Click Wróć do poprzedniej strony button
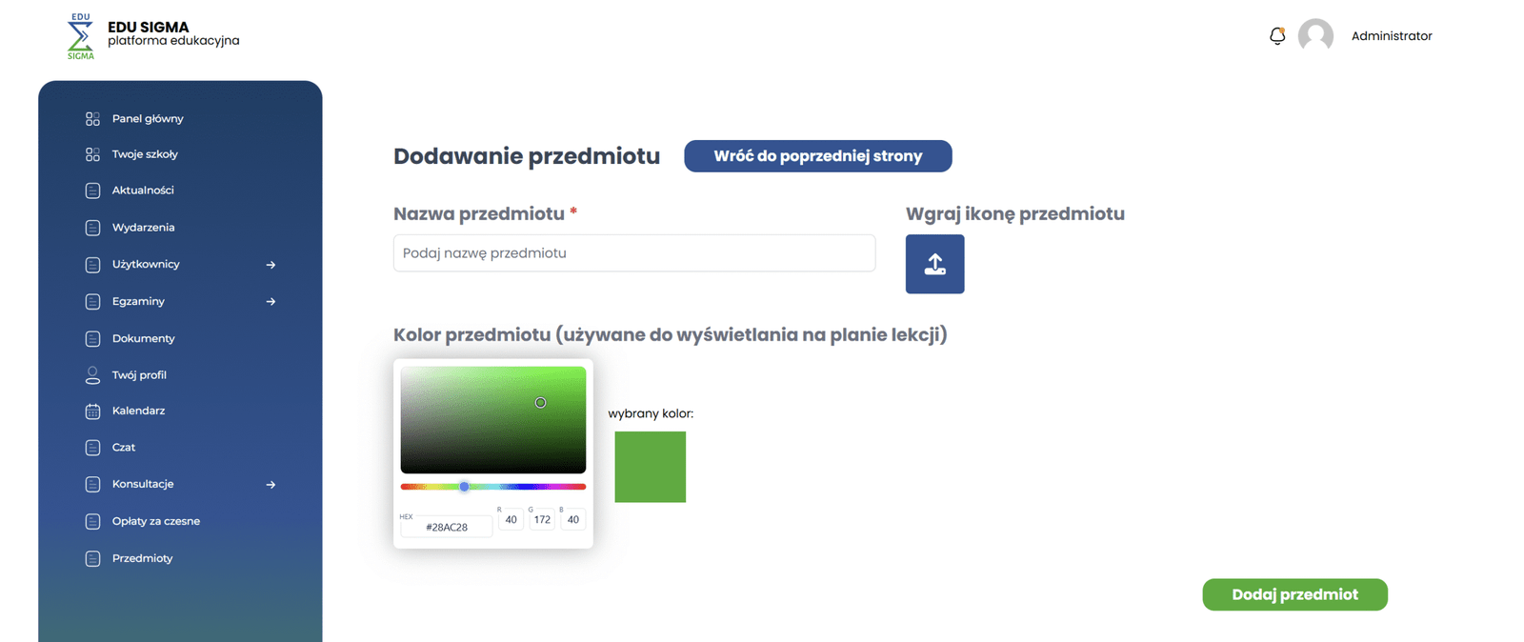 coord(817,156)
